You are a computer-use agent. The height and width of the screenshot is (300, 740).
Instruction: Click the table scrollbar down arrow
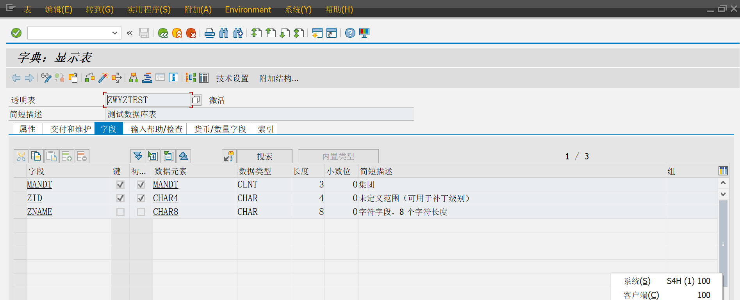pyautogui.click(x=723, y=194)
